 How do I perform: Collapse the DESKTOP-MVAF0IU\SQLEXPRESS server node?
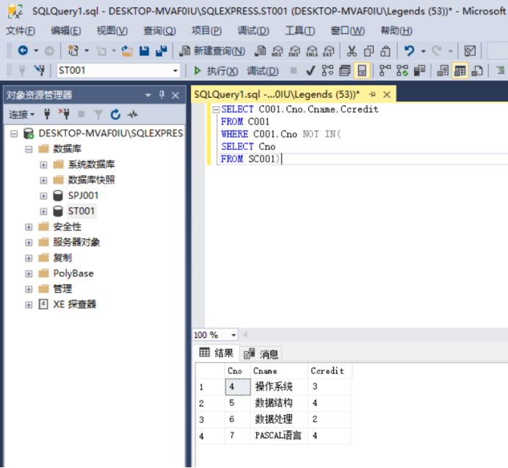14,134
